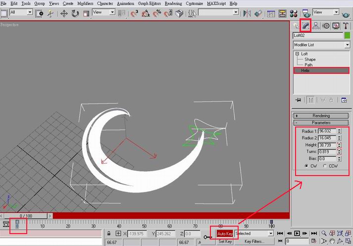353x246 pixels.
Task: Open the Graph Editors menu
Action: tap(149, 3)
